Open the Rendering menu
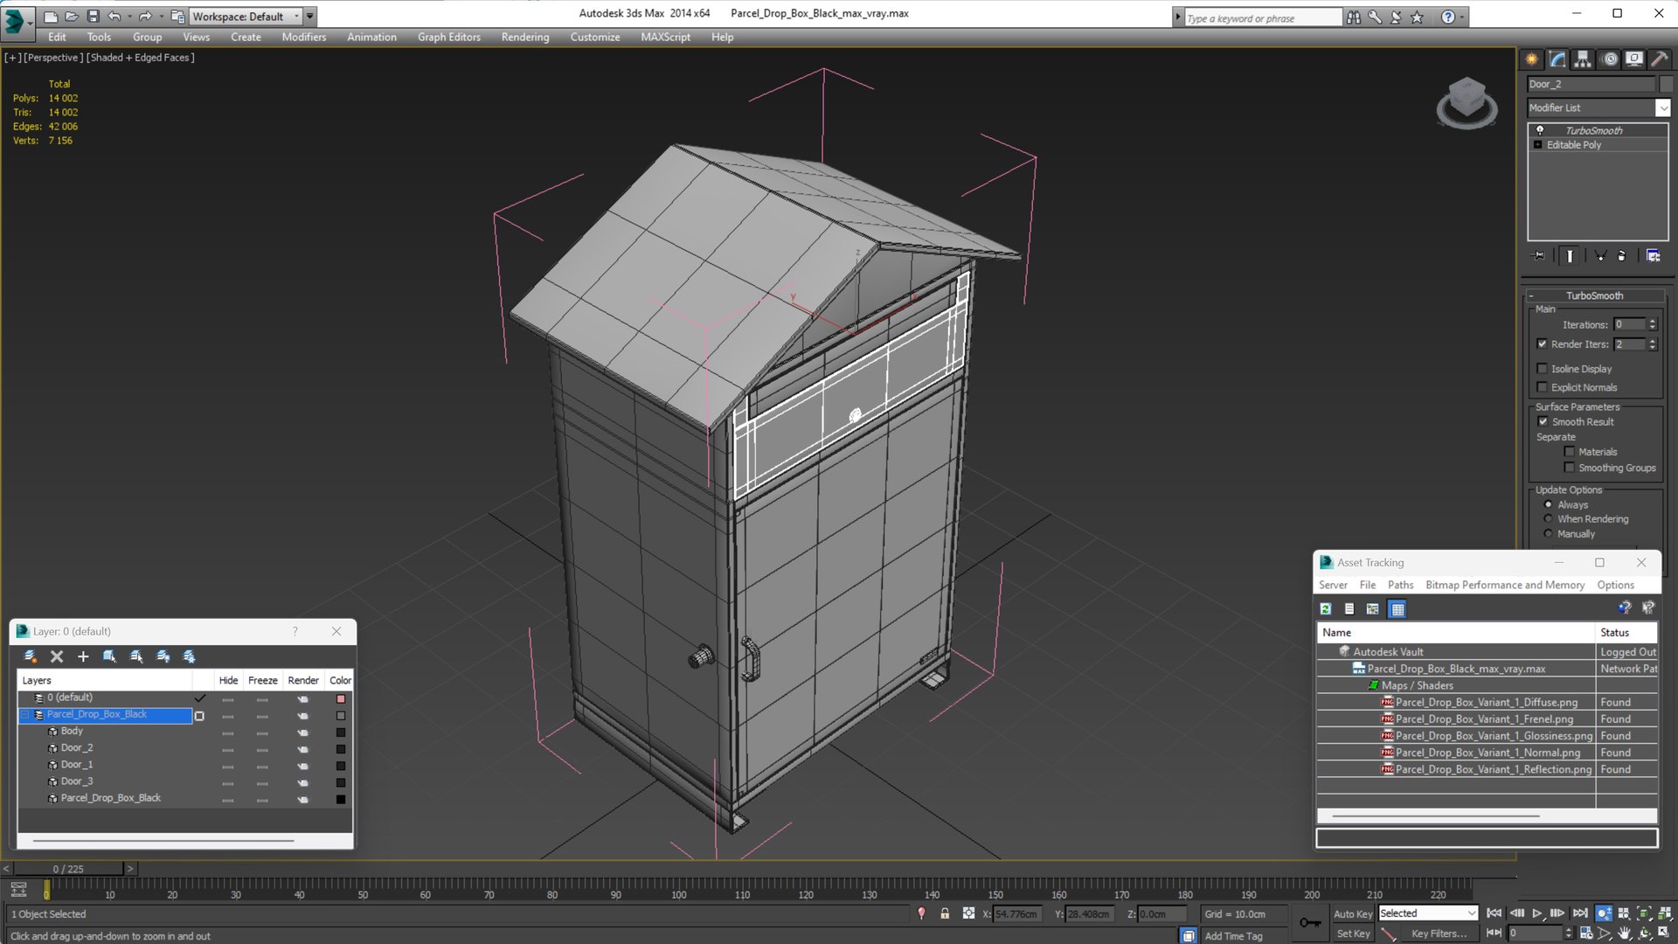Viewport: 1678px width, 944px height. pyautogui.click(x=524, y=37)
